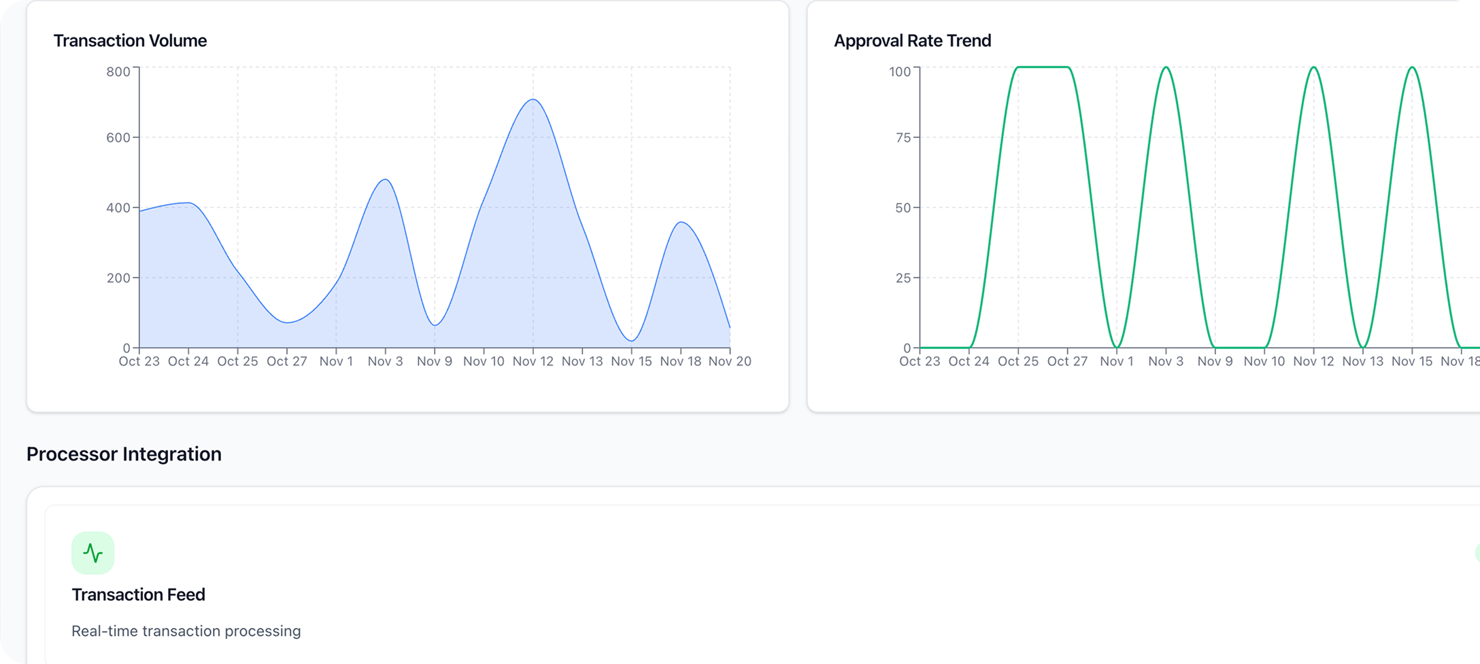The height and width of the screenshot is (664, 1480).
Task: Click Nov 3 peak on Transaction Volume chart
Action: (x=386, y=180)
